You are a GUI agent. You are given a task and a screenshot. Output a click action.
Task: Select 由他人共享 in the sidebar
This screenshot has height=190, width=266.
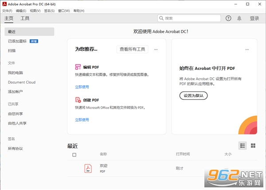click(17, 123)
